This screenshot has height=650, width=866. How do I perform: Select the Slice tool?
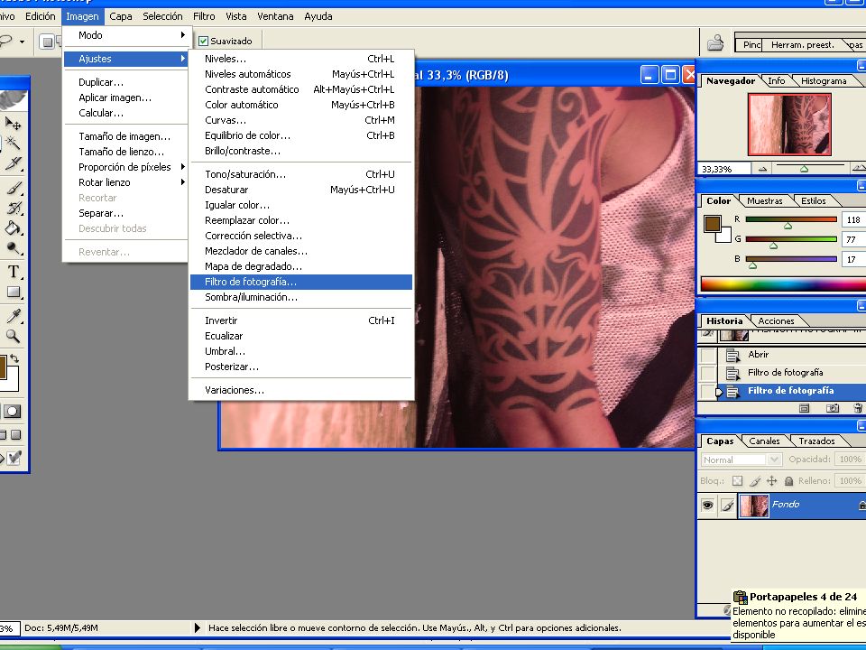[13, 163]
